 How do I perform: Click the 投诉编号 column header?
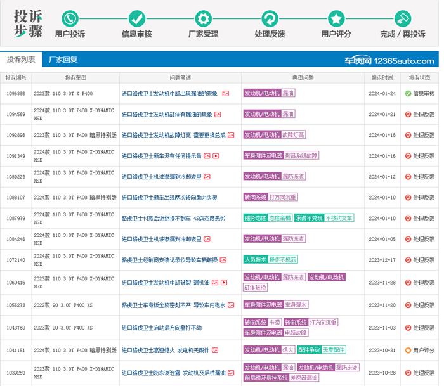16,77
